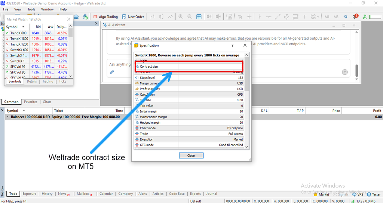This screenshot has width=383, height=203.
Task: Open Mailbox tab in Toolbox
Action: click(x=84, y=194)
